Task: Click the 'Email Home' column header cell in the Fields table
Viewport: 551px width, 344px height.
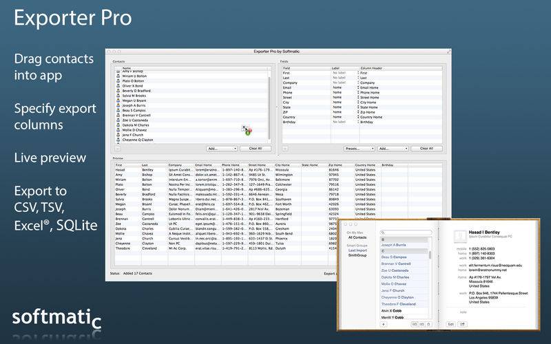Action: pos(401,87)
